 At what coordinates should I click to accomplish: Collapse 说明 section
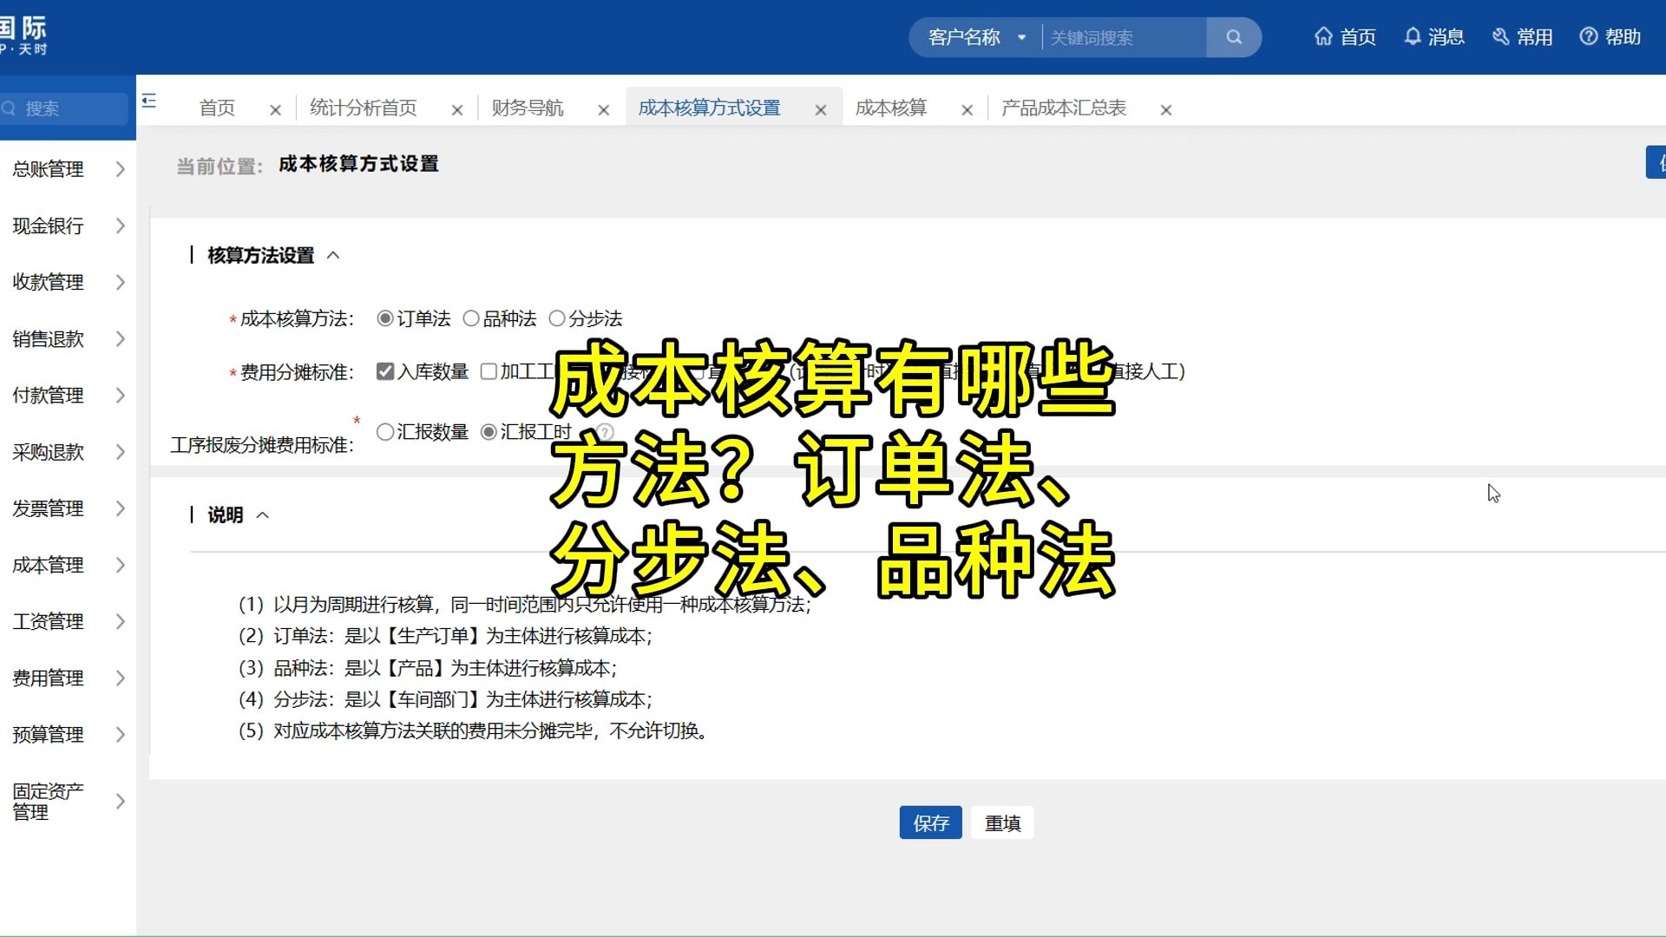(x=263, y=515)
